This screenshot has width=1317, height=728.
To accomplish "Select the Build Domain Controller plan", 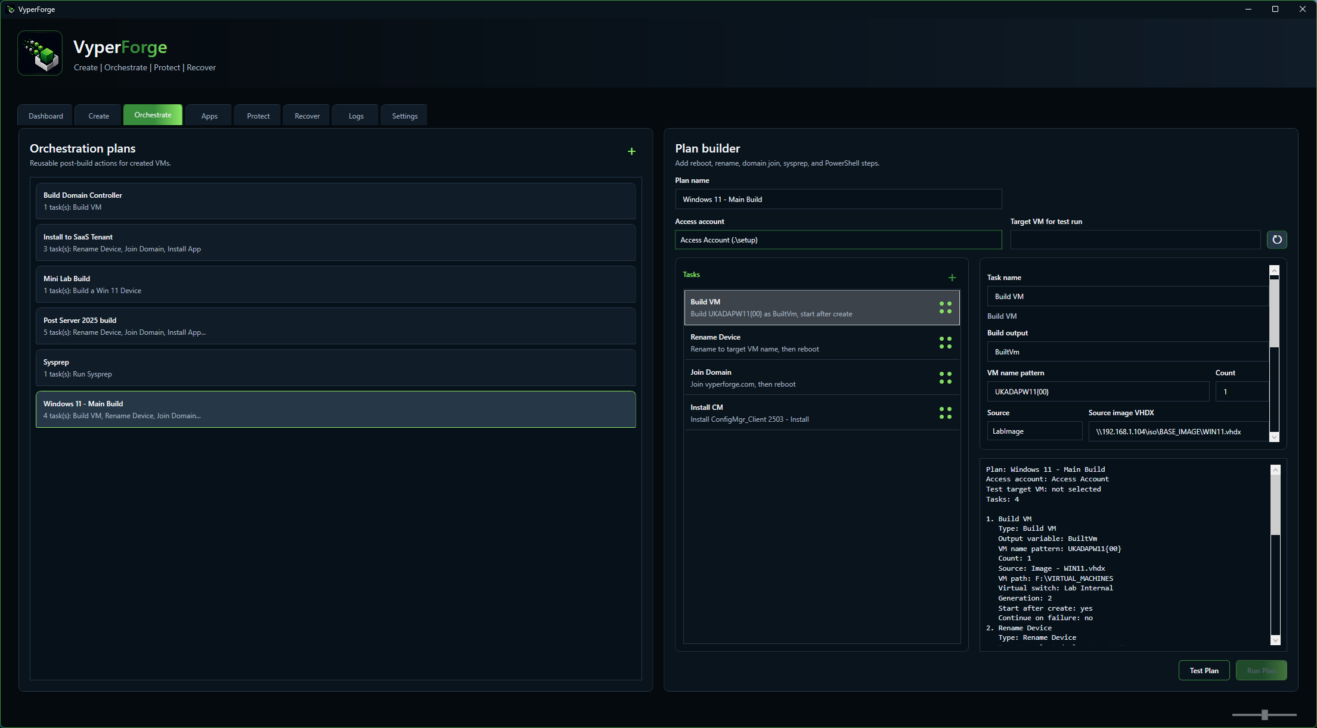I will 336,201.
